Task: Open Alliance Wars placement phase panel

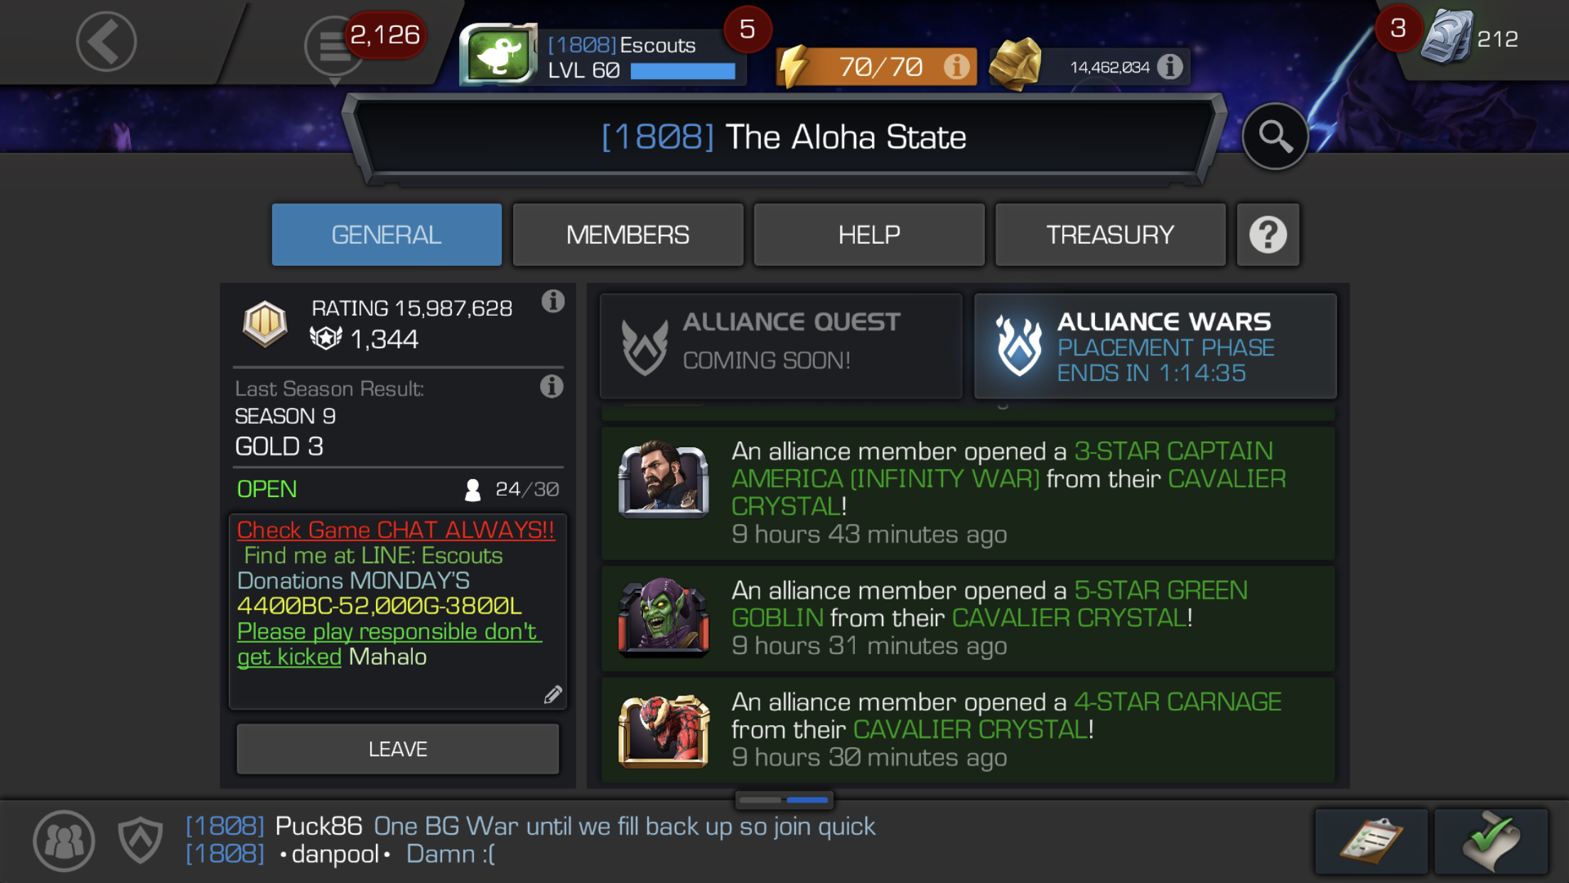Action: click(1155, 346)
